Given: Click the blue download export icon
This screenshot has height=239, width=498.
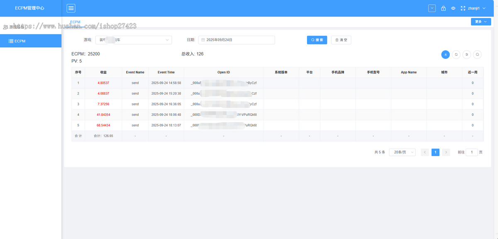Looking at the screenshot, I should (x=445, y=54).
